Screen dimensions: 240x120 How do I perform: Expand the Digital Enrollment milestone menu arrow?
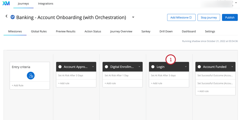coord(139,67)
